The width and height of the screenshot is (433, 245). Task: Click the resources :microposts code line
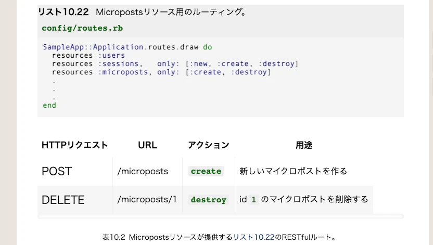[161, 72]
